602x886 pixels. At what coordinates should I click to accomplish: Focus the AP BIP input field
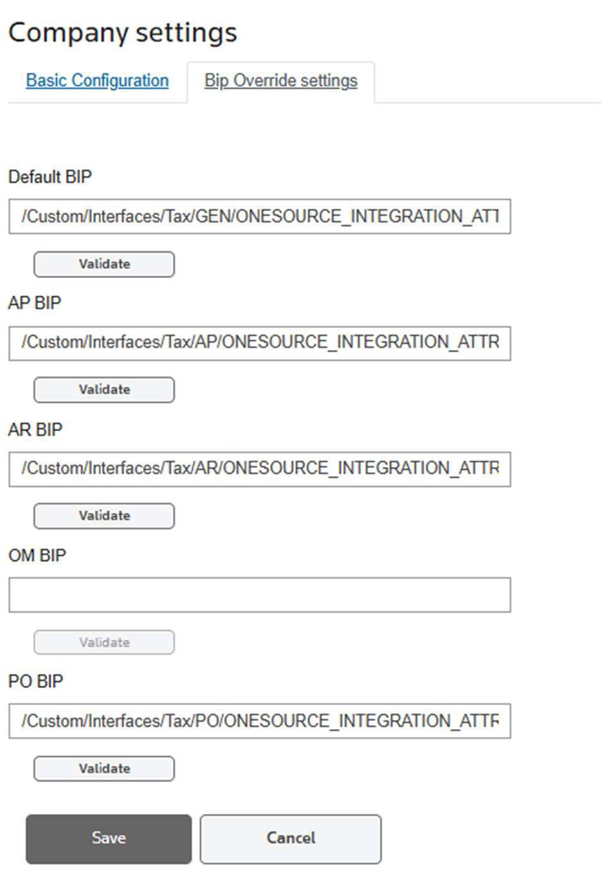259,342
